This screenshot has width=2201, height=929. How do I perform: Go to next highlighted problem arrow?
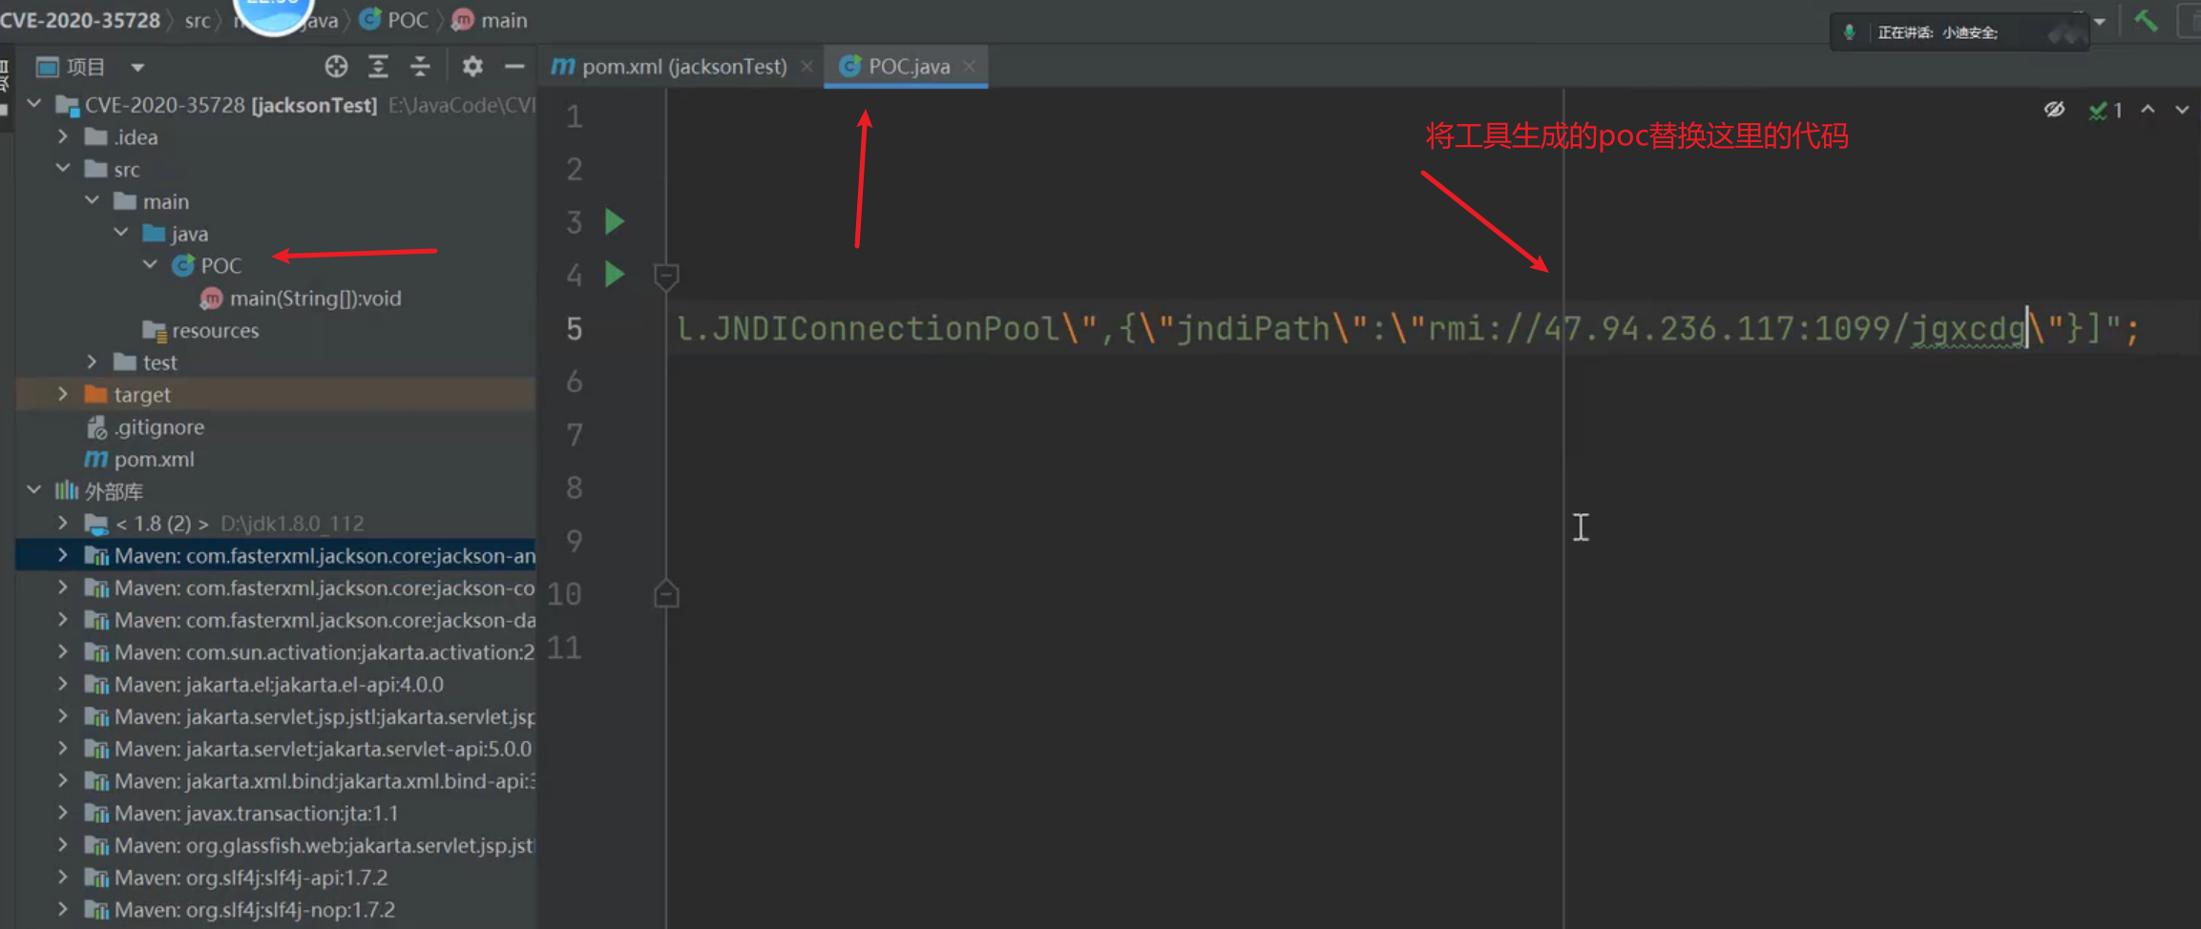pyautogui.click(x=2182, y=110)
